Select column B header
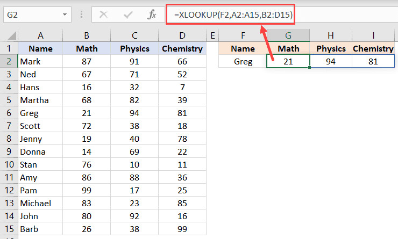This screenshot has height=239, width=398. pos(87,35)
